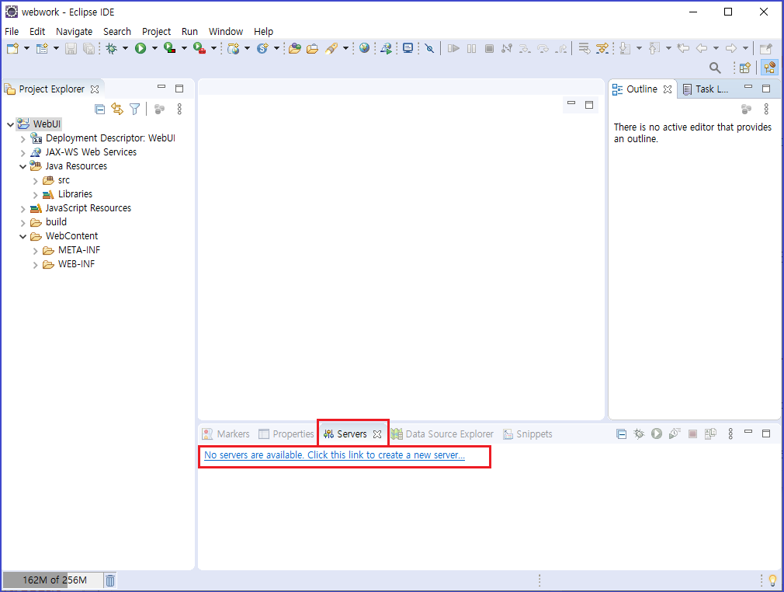Switch to the Snippets tab
Screen dimensions: 784x592
pos(528,434)
